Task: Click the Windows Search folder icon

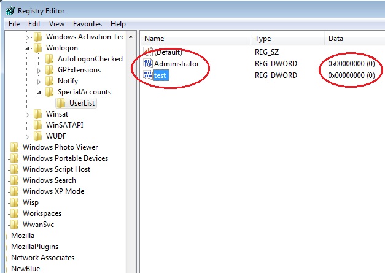Action: pyautogui.click(x=15, y=180)
